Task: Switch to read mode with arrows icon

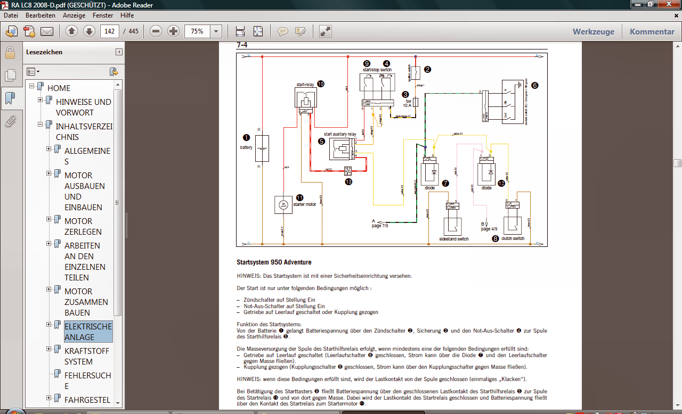Action: 326,31
